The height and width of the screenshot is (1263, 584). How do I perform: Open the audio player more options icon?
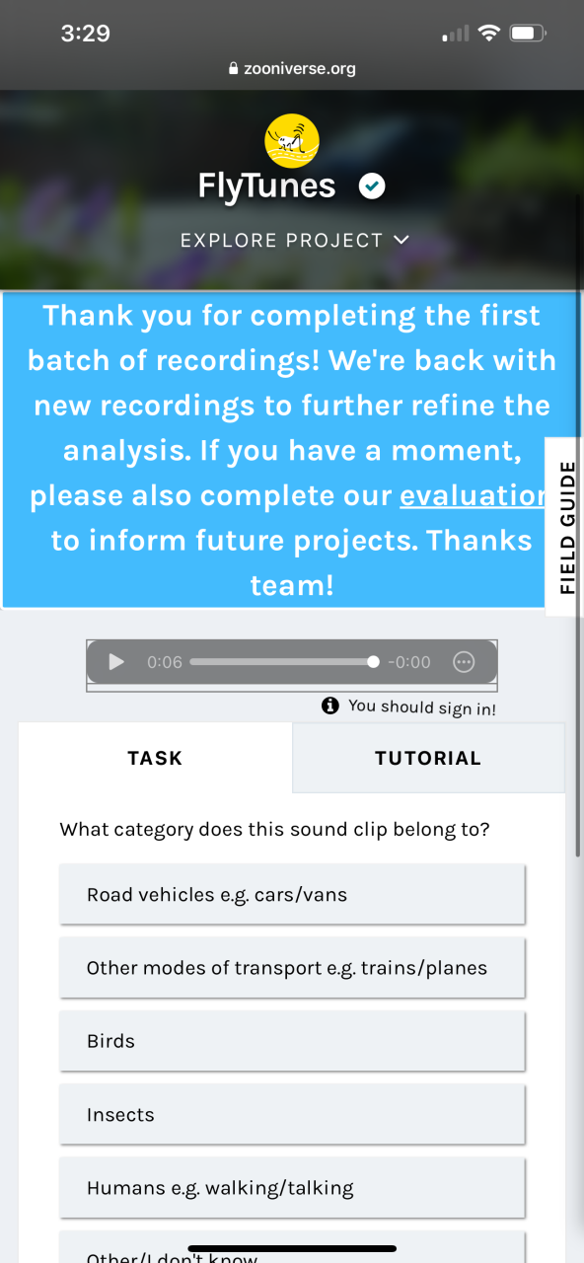[464, 662]
